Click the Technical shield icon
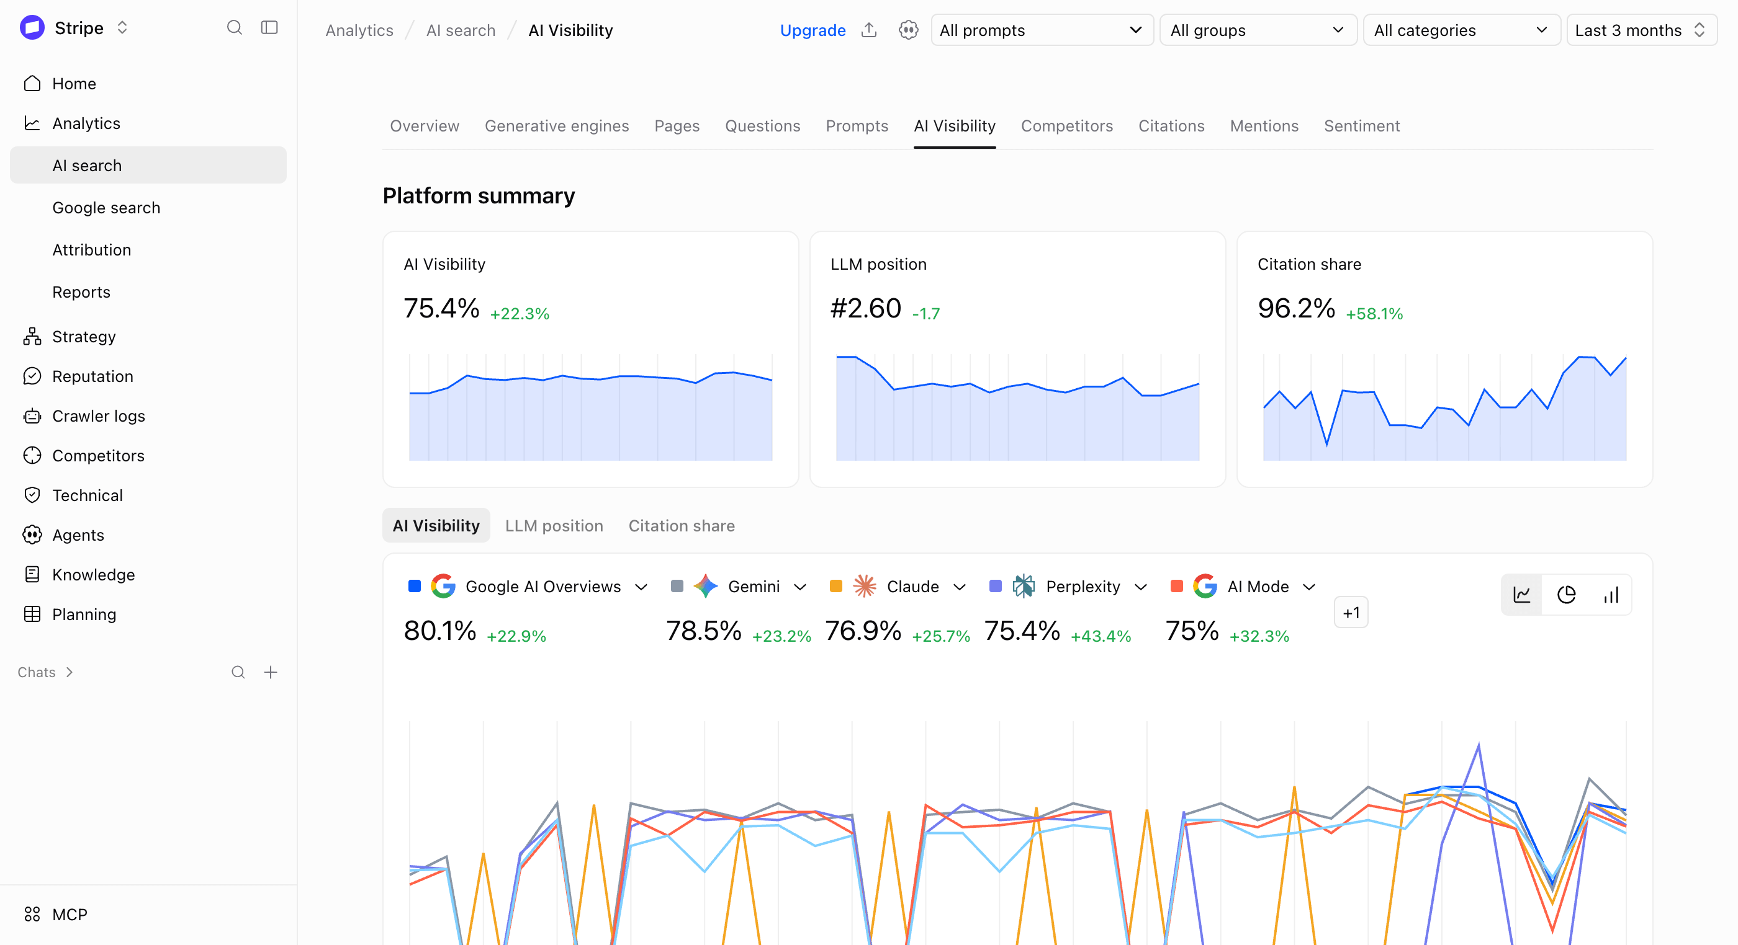The height and width of the screenshot is (945, 1738). point(32,495)
